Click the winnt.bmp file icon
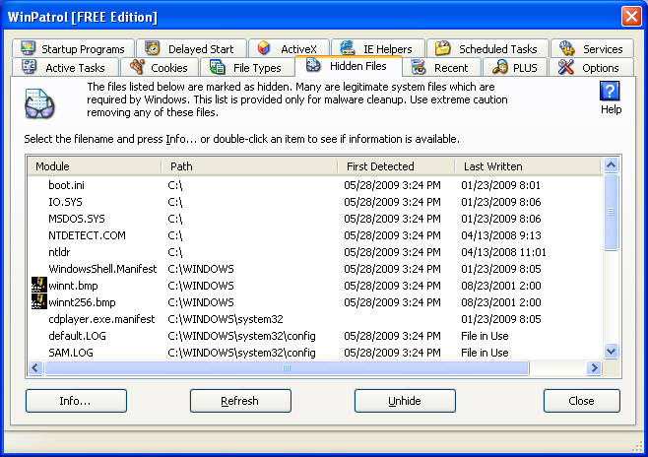This screenshot has height=457, width=648. point(39,286)
